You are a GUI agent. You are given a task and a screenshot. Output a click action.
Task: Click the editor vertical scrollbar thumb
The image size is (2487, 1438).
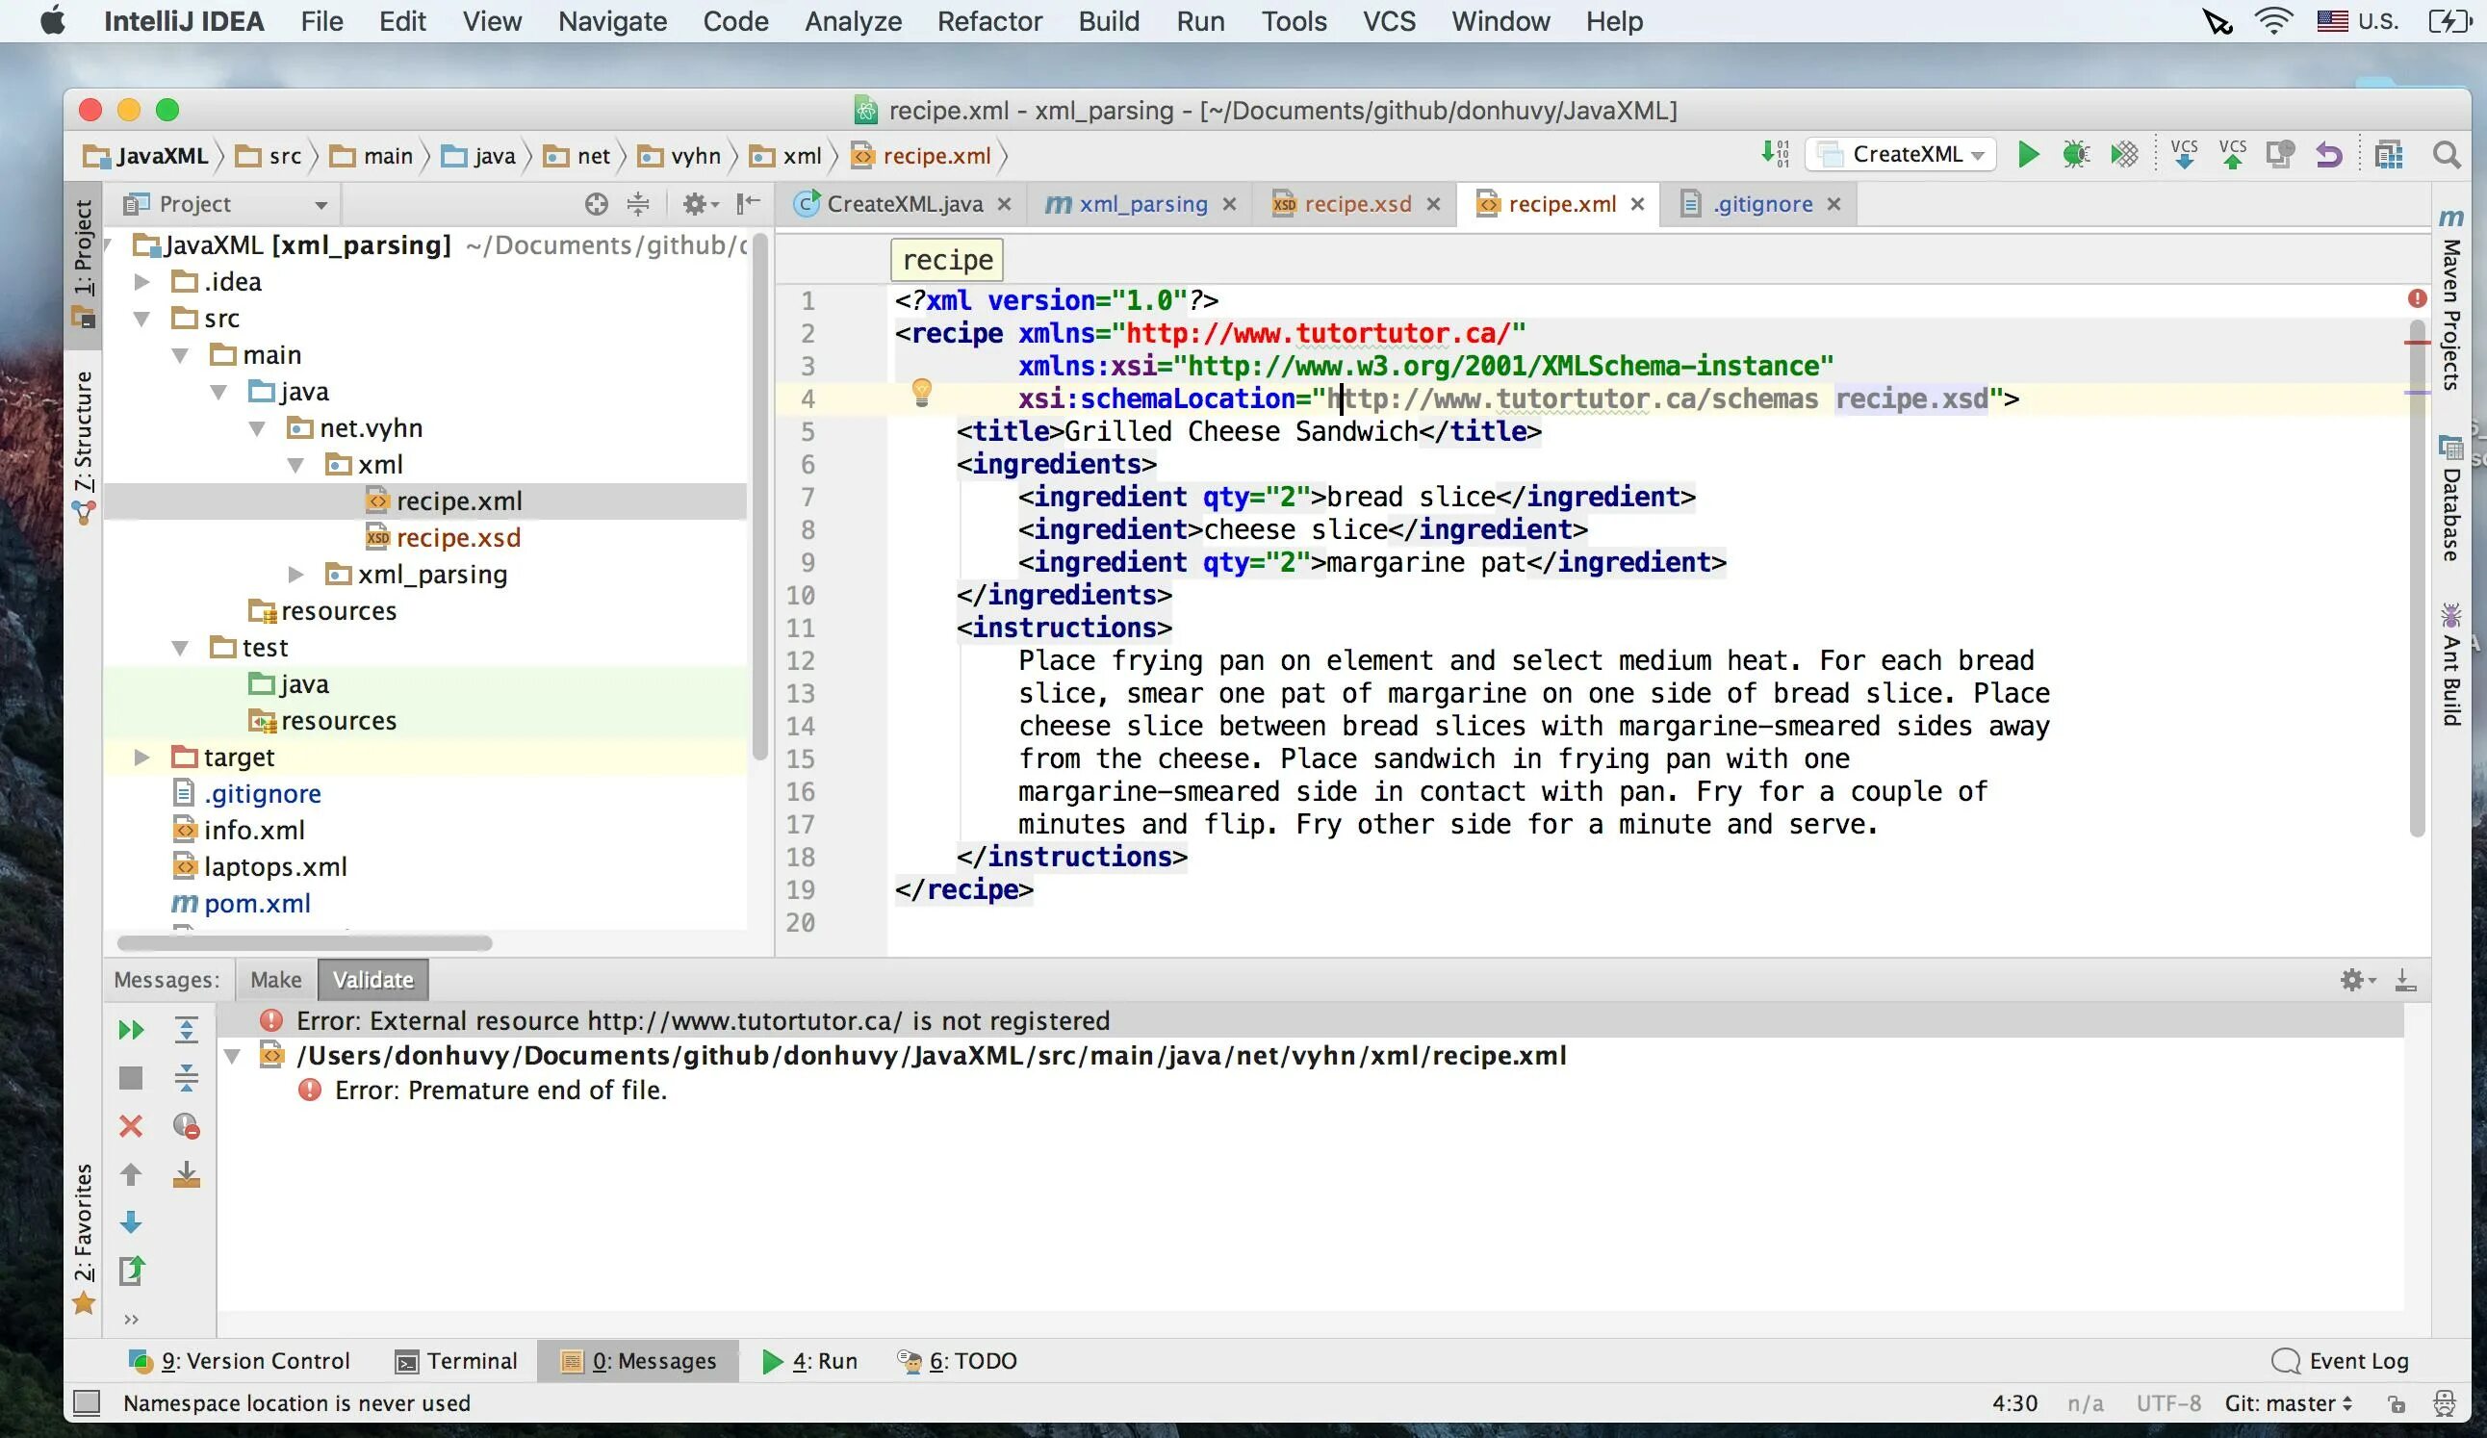click(x=2417, y=577)
